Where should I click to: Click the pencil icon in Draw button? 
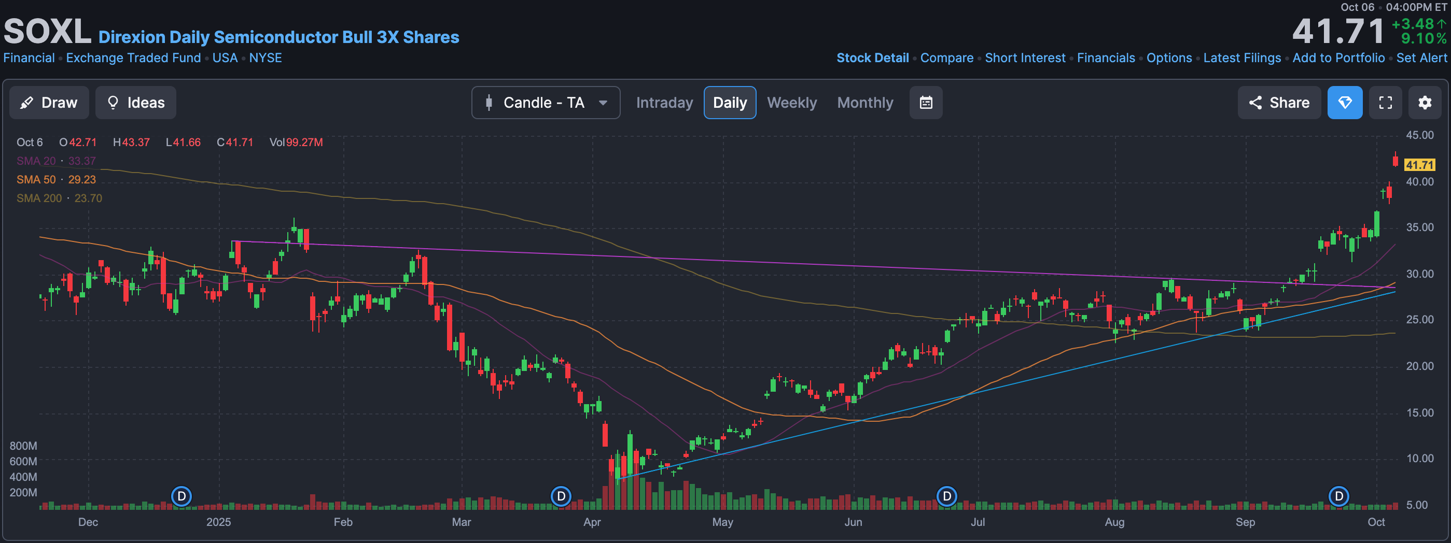pyautogui.click(x=26, y=103)
